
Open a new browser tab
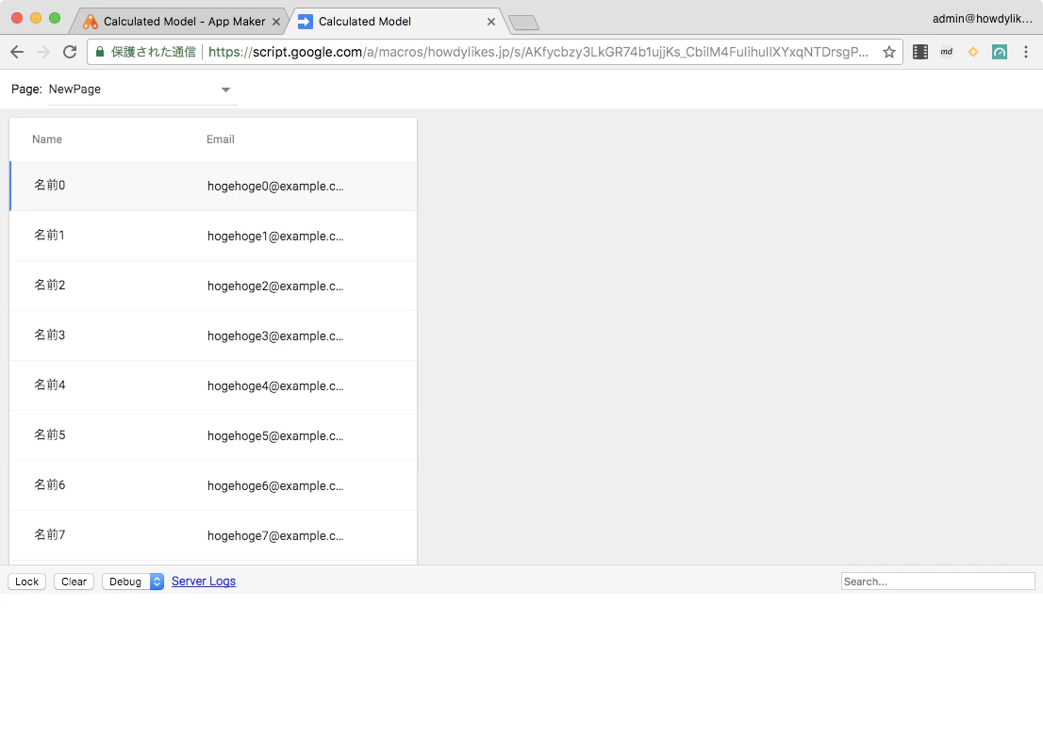coord(524,24)
